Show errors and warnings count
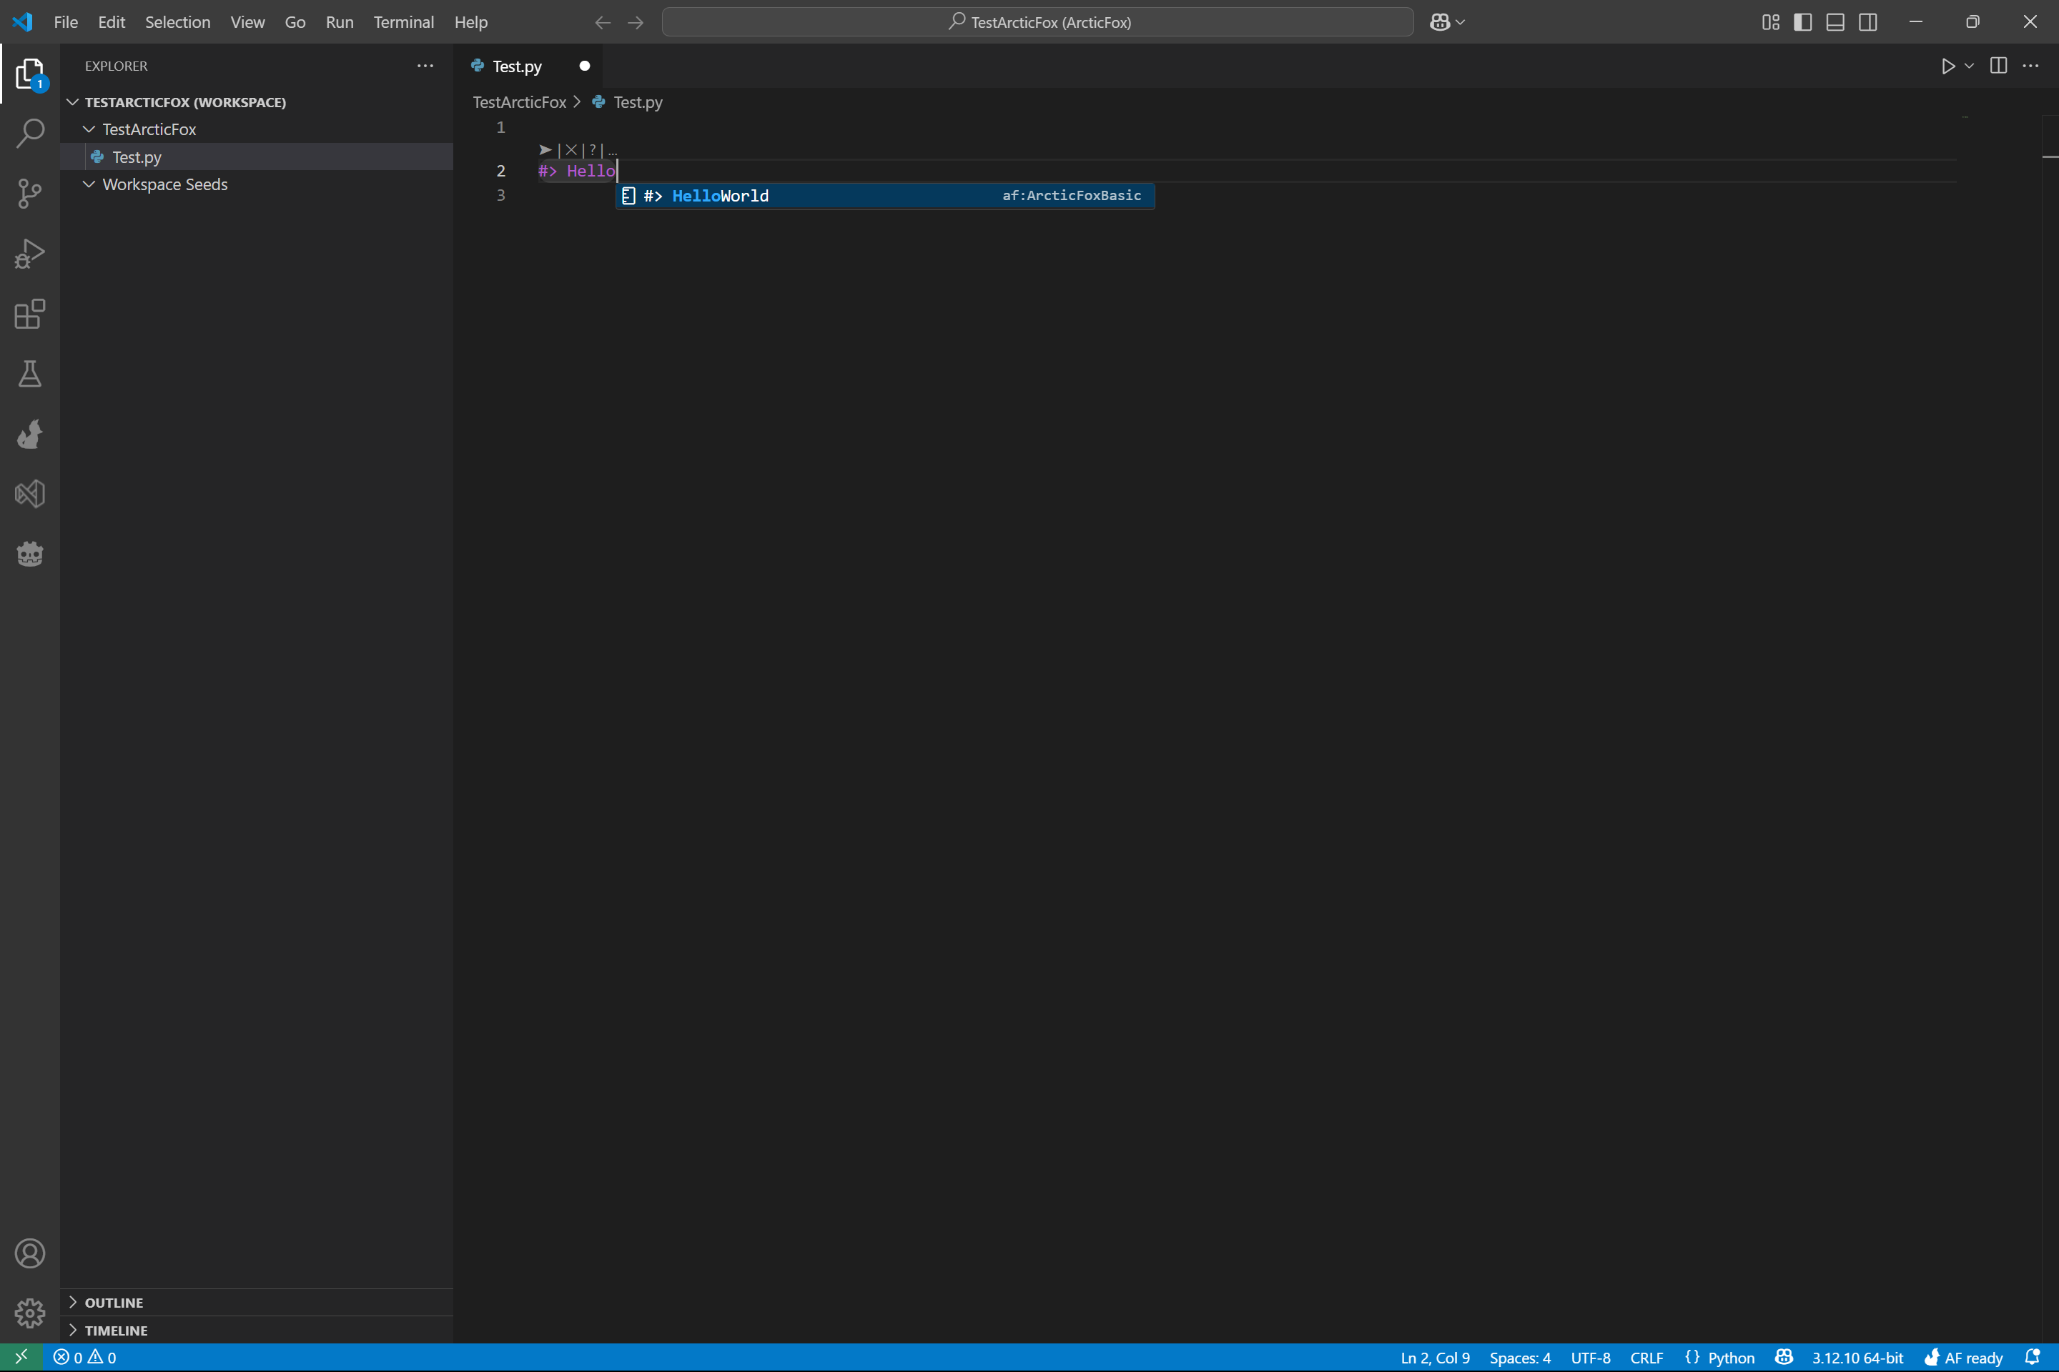Viewport: 2059px width, 1372px height. (85, 1357)
